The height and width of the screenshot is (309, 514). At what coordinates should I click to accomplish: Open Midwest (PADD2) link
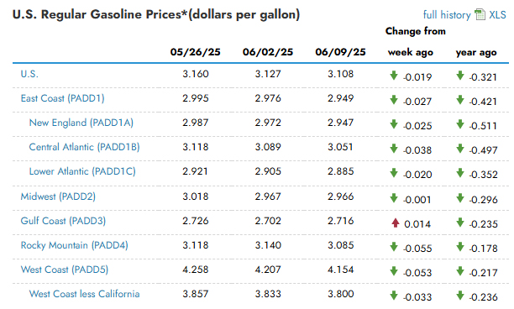pyautogui.click(x=58, y=196)
